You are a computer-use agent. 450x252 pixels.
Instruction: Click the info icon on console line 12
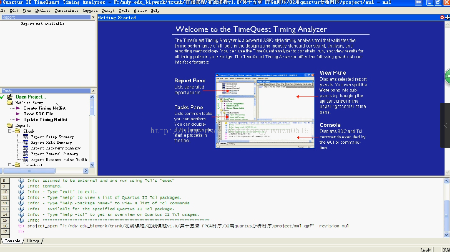pos(21,203)
